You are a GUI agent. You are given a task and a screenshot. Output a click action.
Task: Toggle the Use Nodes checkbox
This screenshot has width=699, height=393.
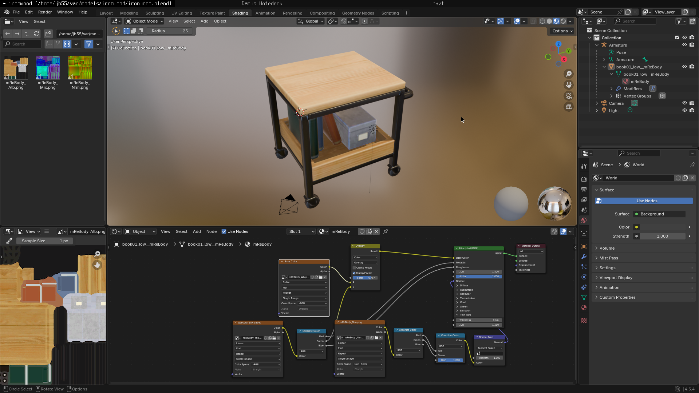[224, 231]
